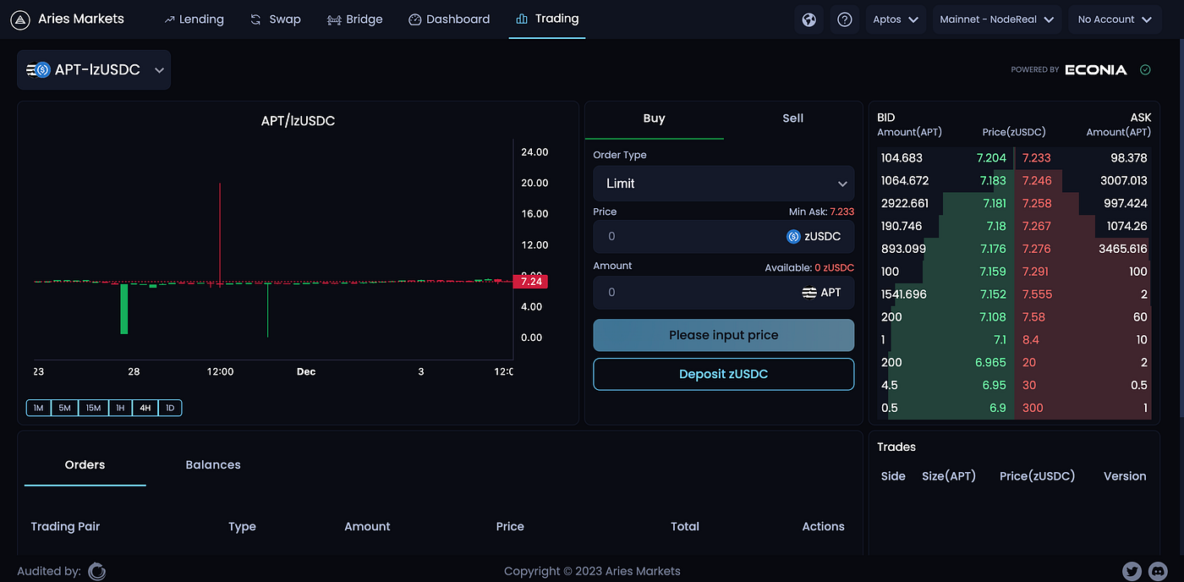Click bid amount 104.683
The width and height of the screenshot is (1184, 582).
coord(902,158)
